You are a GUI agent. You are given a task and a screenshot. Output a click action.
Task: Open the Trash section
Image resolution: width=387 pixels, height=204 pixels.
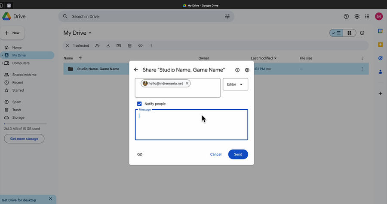16,110
